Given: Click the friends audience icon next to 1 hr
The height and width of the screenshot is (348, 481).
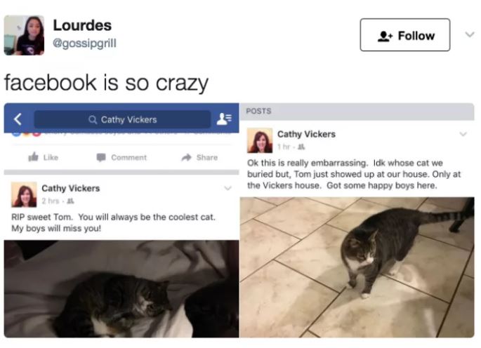Looking at the screenshot, I should pyautogui.click(x=301, y=147).
